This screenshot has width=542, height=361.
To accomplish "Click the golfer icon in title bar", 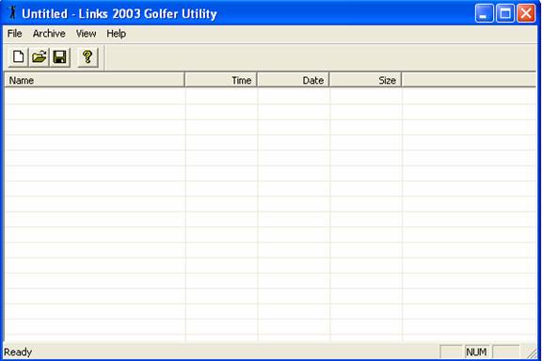I will tap(13, 12).
